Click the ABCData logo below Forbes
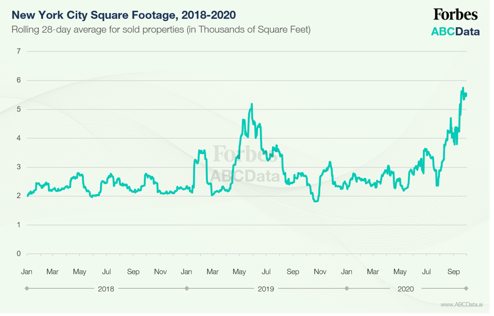Viewport: 494px width, 316px height. [x=455, y=31]
